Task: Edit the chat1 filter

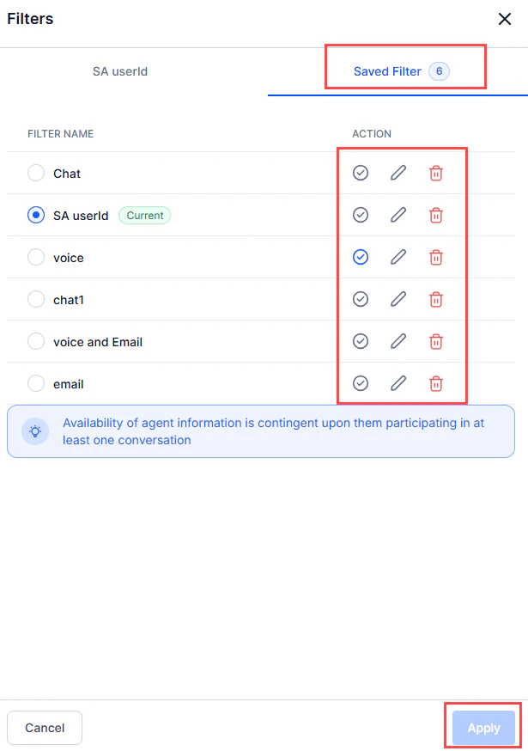Action: [x=398, y=299]
